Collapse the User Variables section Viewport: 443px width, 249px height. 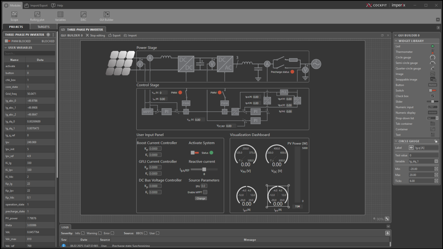tap(6, 48)
